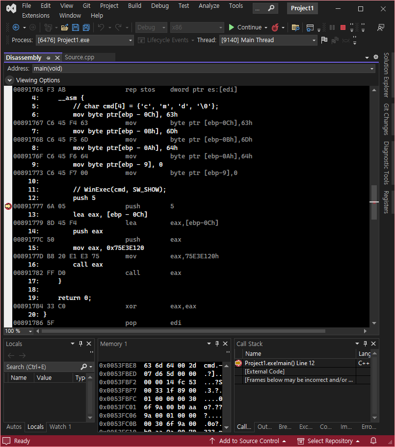Click the Break All pause icon

click(332, 27)
